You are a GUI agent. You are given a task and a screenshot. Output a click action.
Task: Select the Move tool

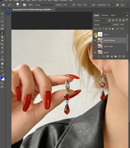point(2,14)
